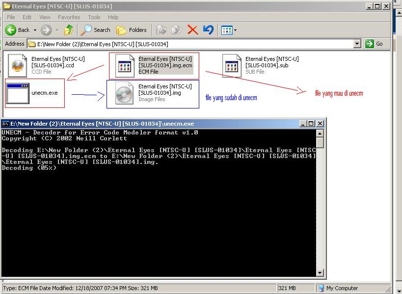Select the Eternal Eyes .ccd file icon
Image resolution: width=402 pixels, height=294 pixels.
[18, 66]
